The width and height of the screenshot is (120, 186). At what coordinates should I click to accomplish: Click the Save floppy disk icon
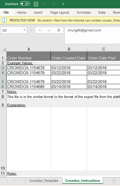click(36, 4)
